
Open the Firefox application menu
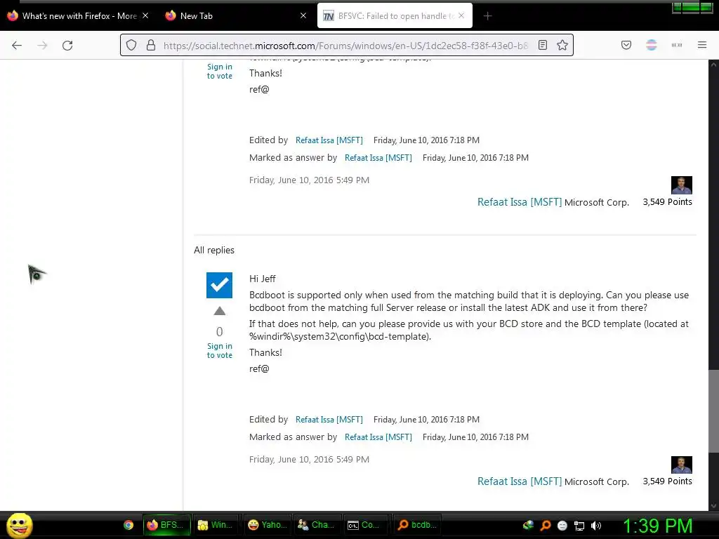coord(702,45)
